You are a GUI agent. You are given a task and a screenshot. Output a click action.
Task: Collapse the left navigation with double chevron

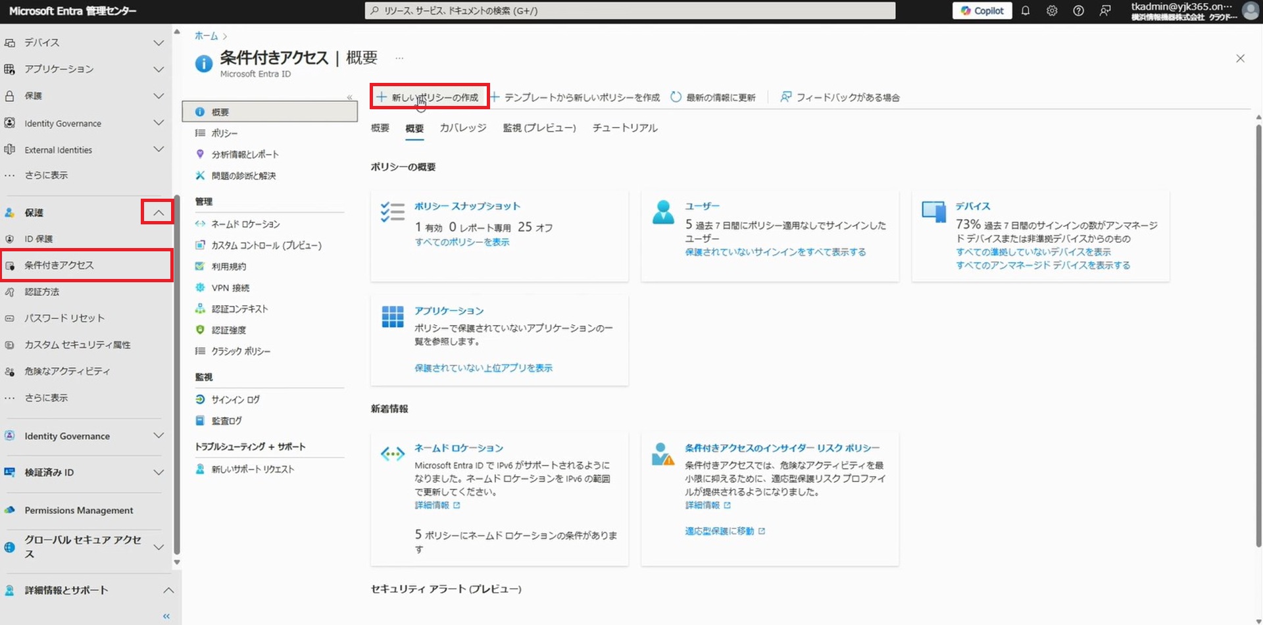pos(166,616)
